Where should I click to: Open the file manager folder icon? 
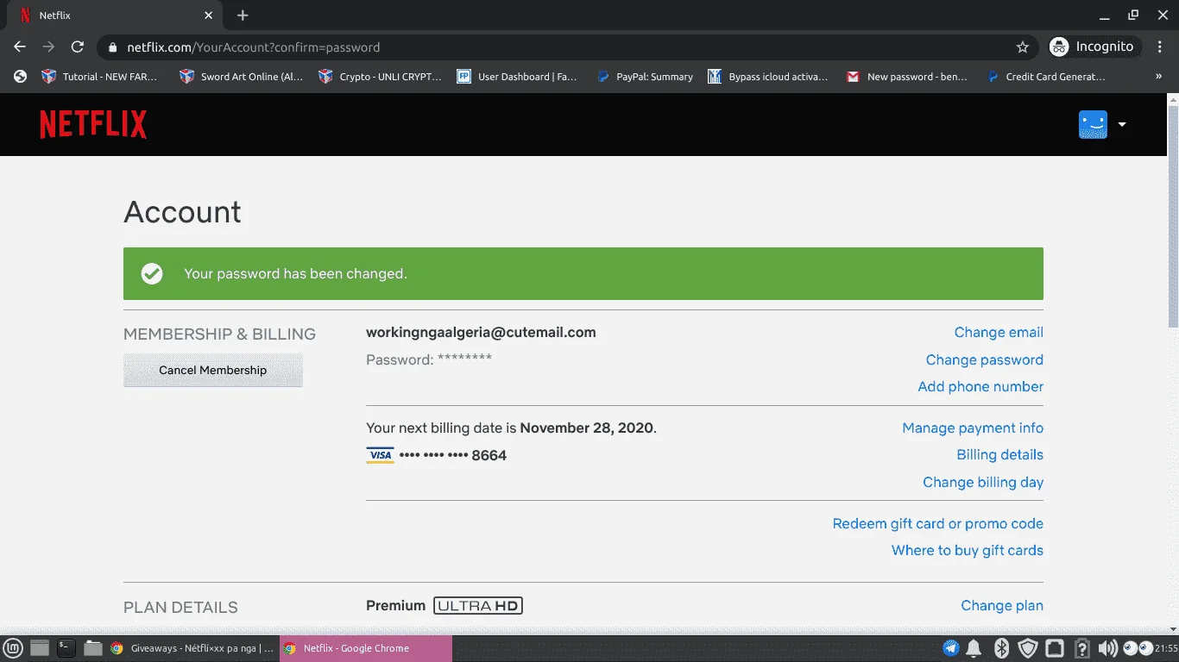(x=92, y=648)
